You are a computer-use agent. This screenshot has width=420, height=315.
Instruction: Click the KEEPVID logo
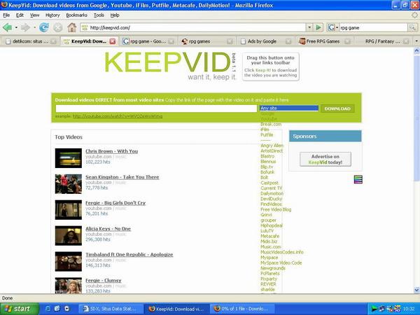pos(167,62)
